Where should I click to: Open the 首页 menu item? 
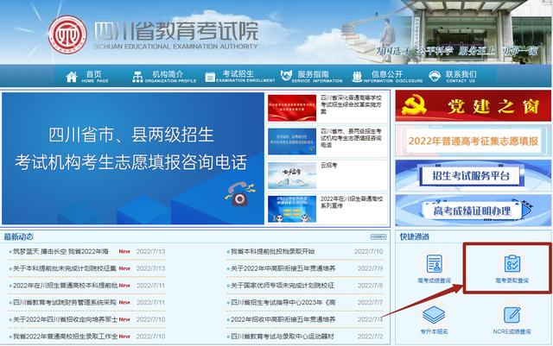95,77
